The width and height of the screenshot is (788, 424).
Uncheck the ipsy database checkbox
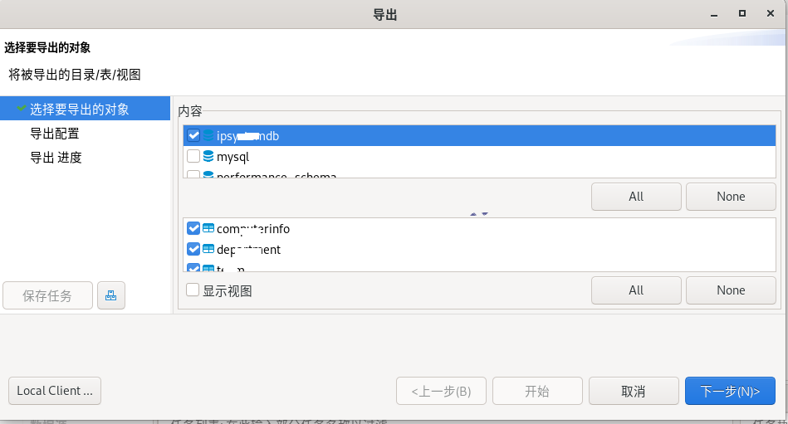tap(193, 135)
